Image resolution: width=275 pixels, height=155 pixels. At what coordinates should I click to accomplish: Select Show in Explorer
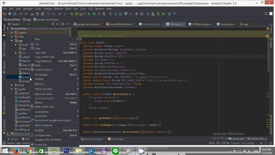(55, 125)
